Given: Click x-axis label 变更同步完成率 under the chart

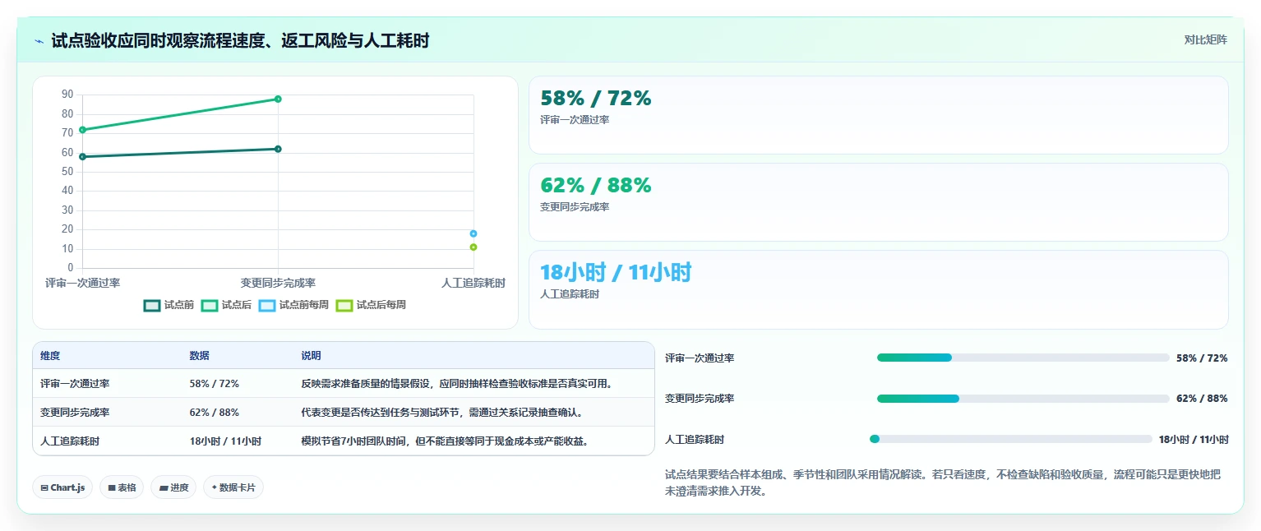Looking at the screenshot, I should click(278, 283).
